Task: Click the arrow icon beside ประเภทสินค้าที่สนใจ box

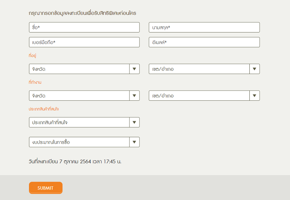Action: click(x=134, y=122)
